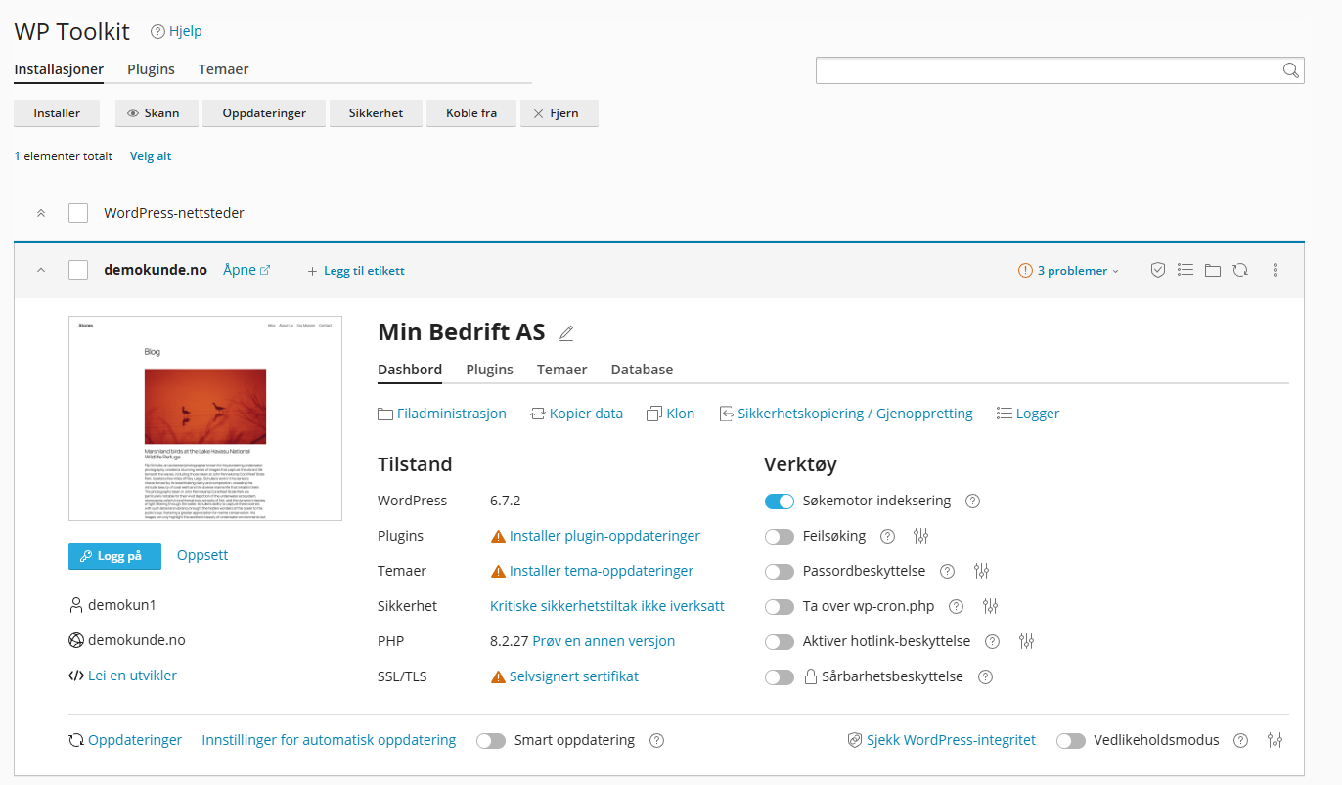Click into the search input field
1342x785 pixels.
[1059, 70]
